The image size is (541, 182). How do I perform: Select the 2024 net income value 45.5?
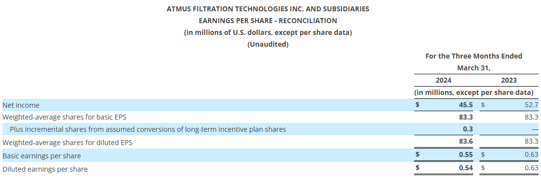466,105
